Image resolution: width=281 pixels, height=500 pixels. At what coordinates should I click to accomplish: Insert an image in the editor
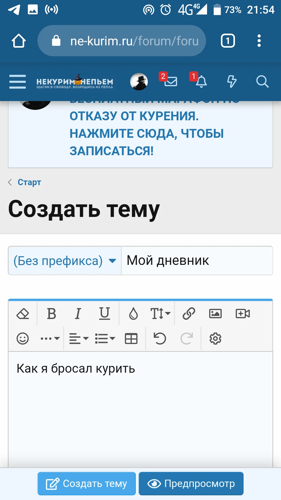coord(215,314)
